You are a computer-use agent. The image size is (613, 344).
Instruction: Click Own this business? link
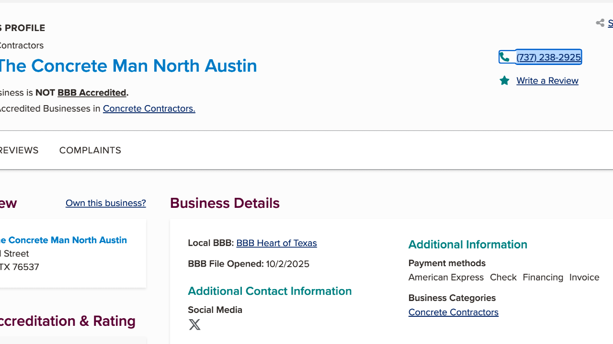pyautogui.click(x=106, y=203)
